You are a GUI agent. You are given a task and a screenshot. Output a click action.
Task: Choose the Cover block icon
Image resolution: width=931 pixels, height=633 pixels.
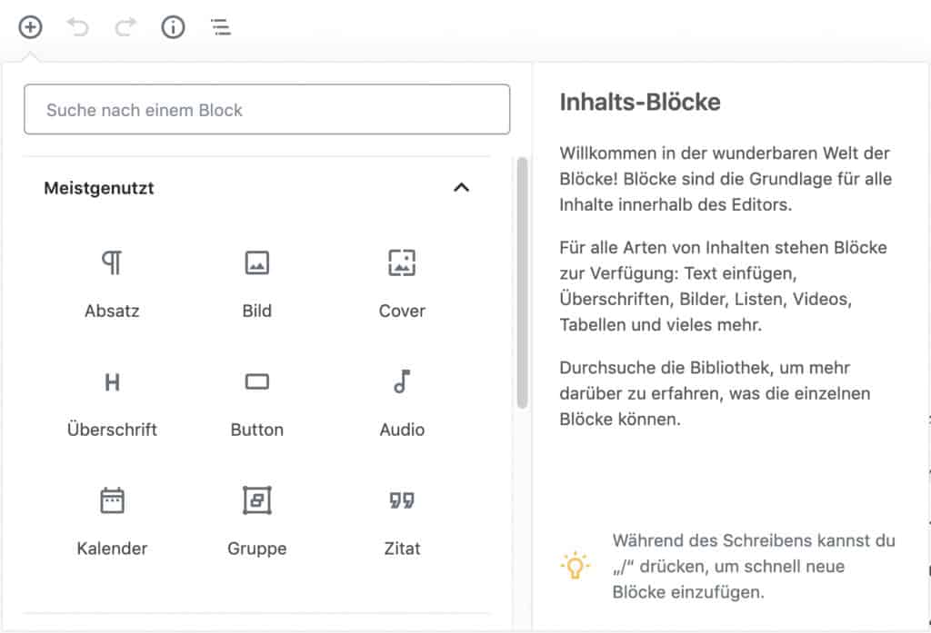(x=402, y=262)
